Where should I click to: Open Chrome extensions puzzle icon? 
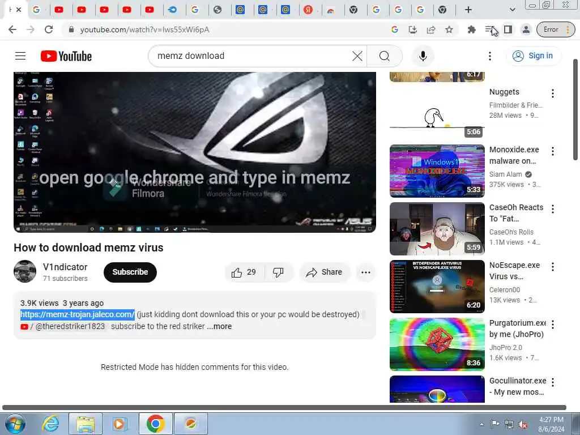coord(472,29)
